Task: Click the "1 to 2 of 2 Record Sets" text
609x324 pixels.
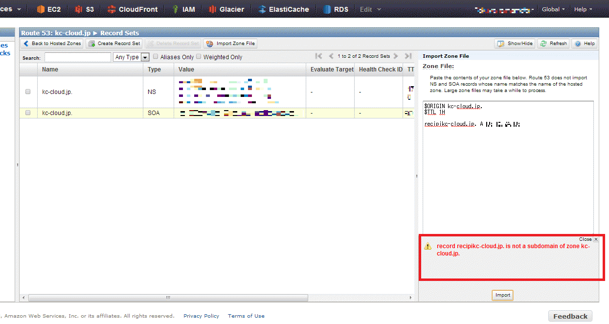Action: 363,56
